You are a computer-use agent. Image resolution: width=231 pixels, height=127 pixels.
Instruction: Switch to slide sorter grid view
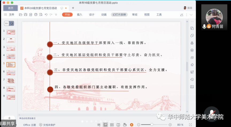pyautogui.click(x=112, y=125)
